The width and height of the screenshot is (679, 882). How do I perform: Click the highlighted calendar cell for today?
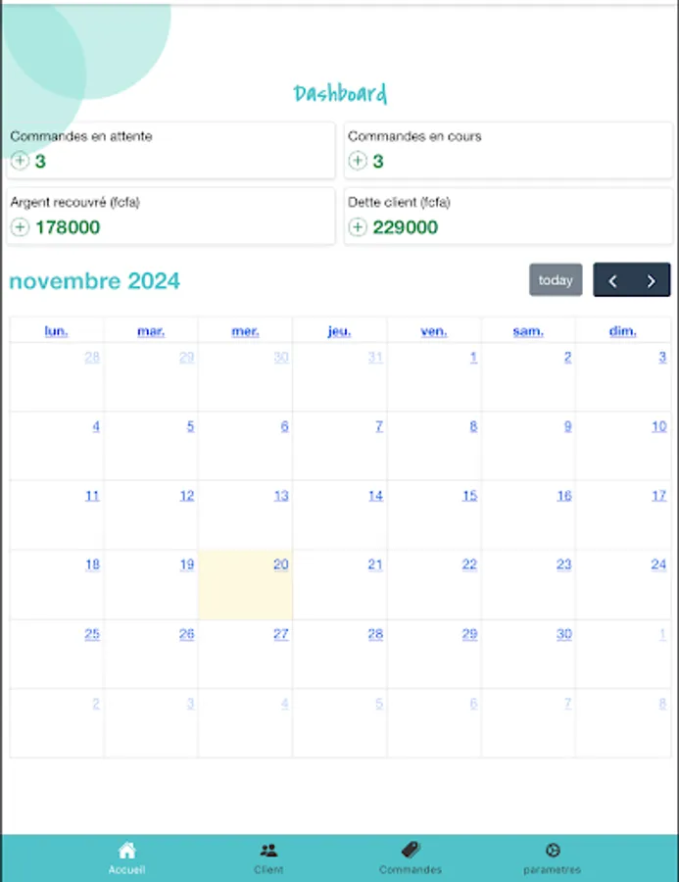(245, 584)
